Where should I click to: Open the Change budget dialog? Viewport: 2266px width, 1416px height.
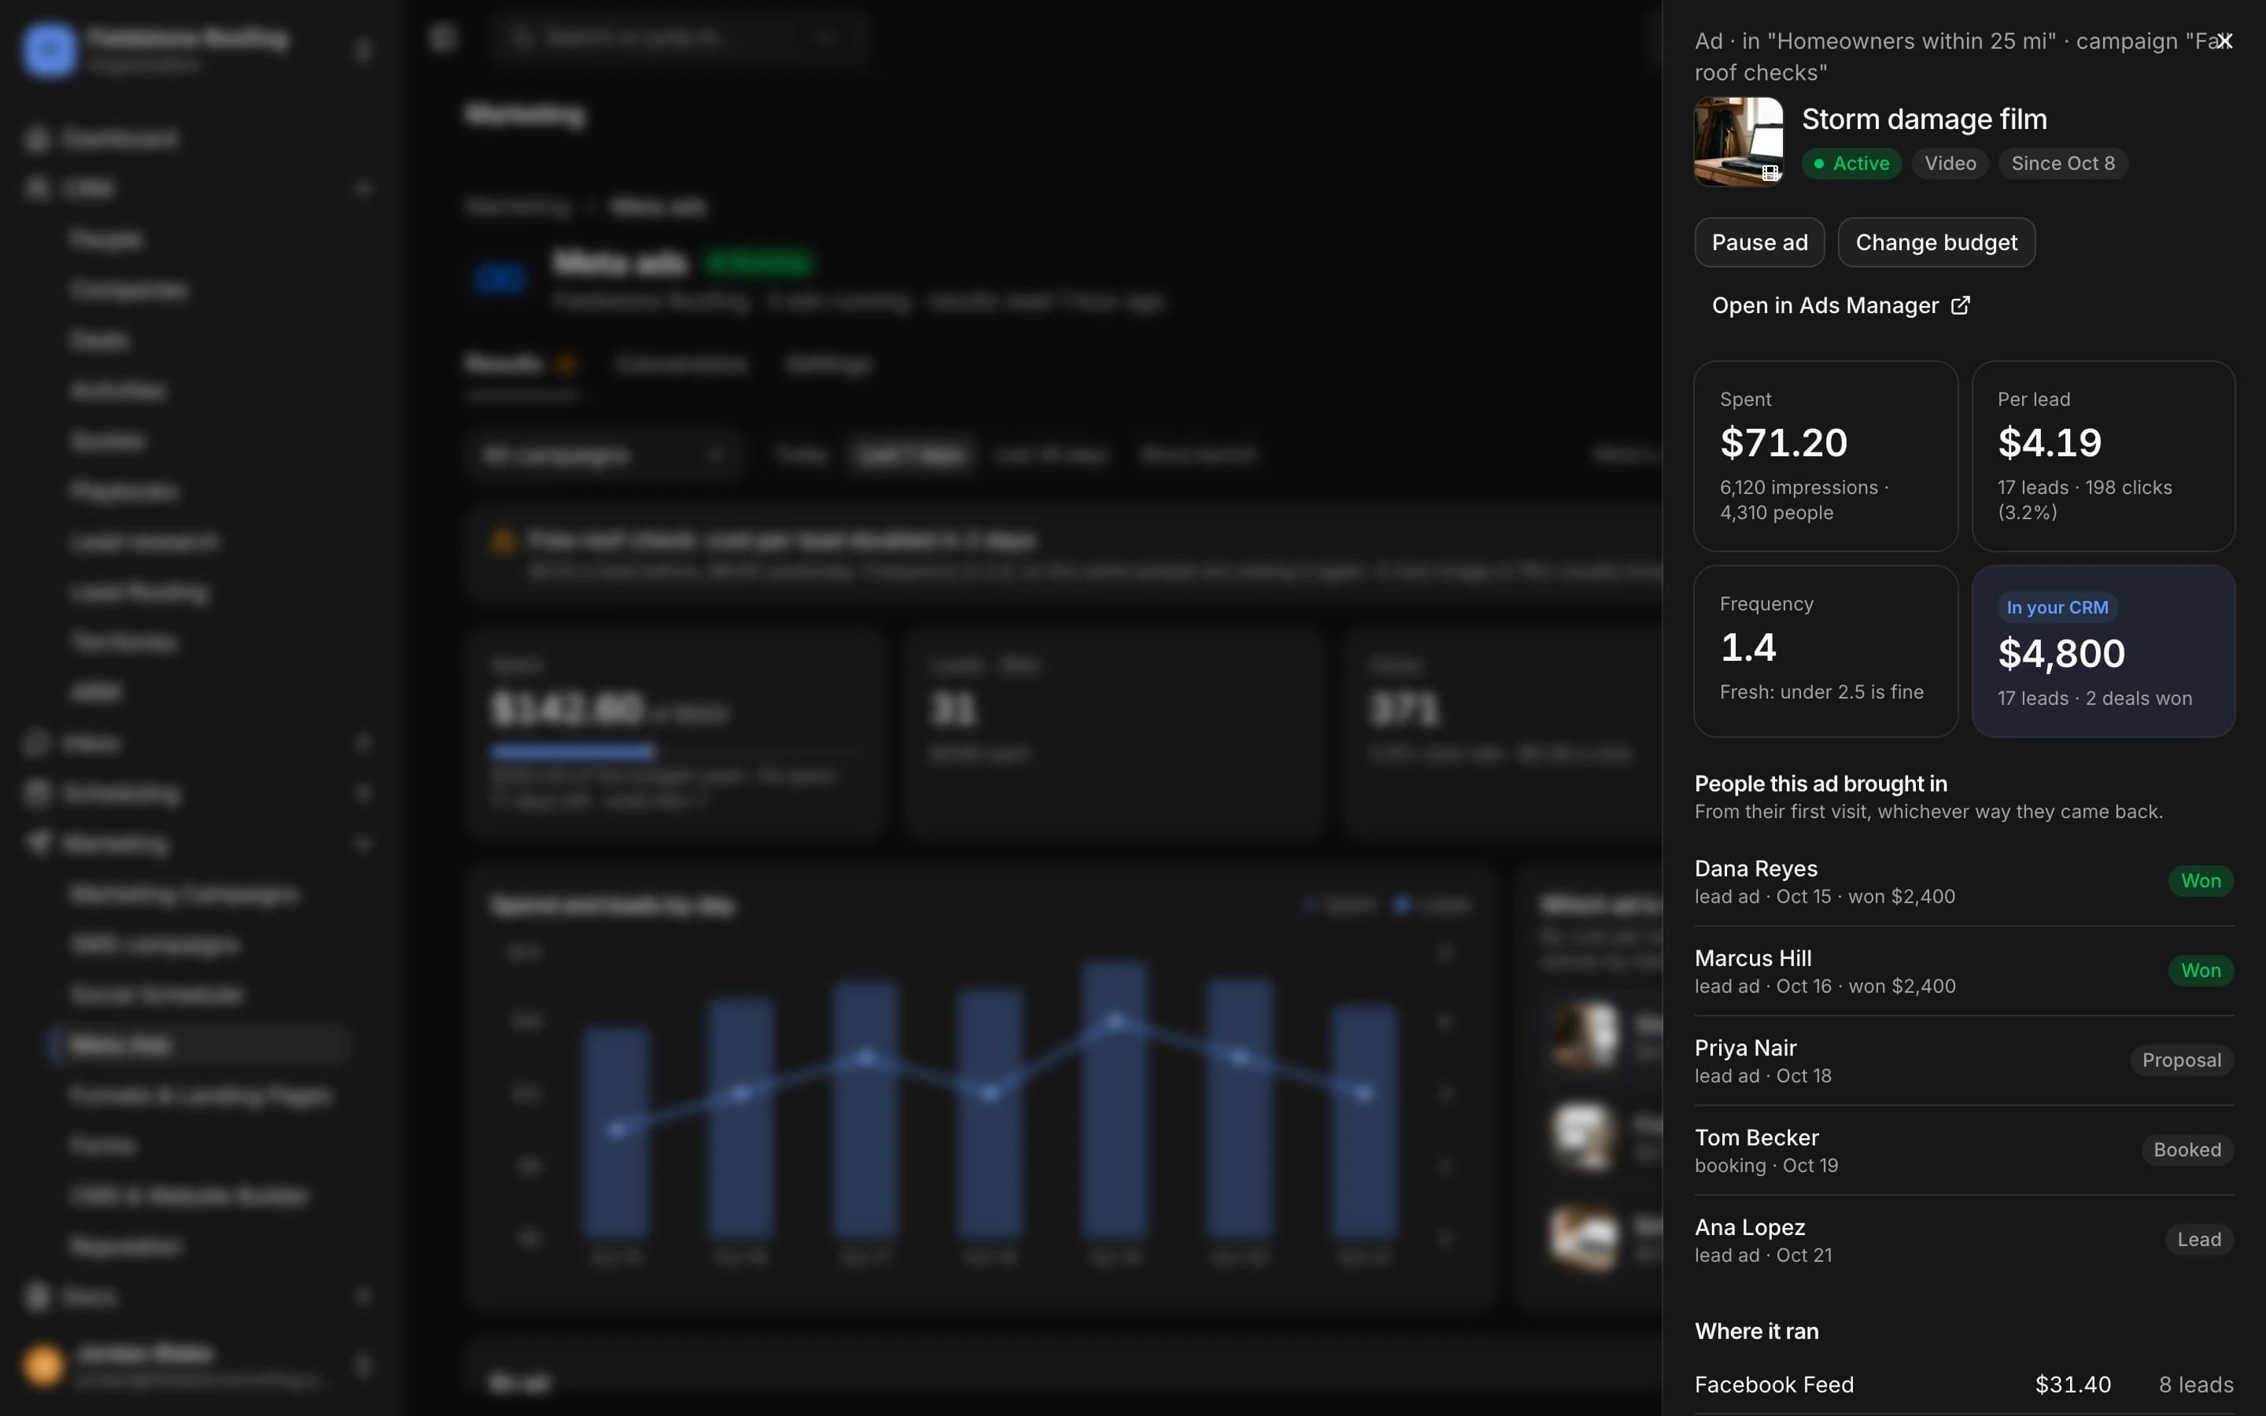point(1936,242)
